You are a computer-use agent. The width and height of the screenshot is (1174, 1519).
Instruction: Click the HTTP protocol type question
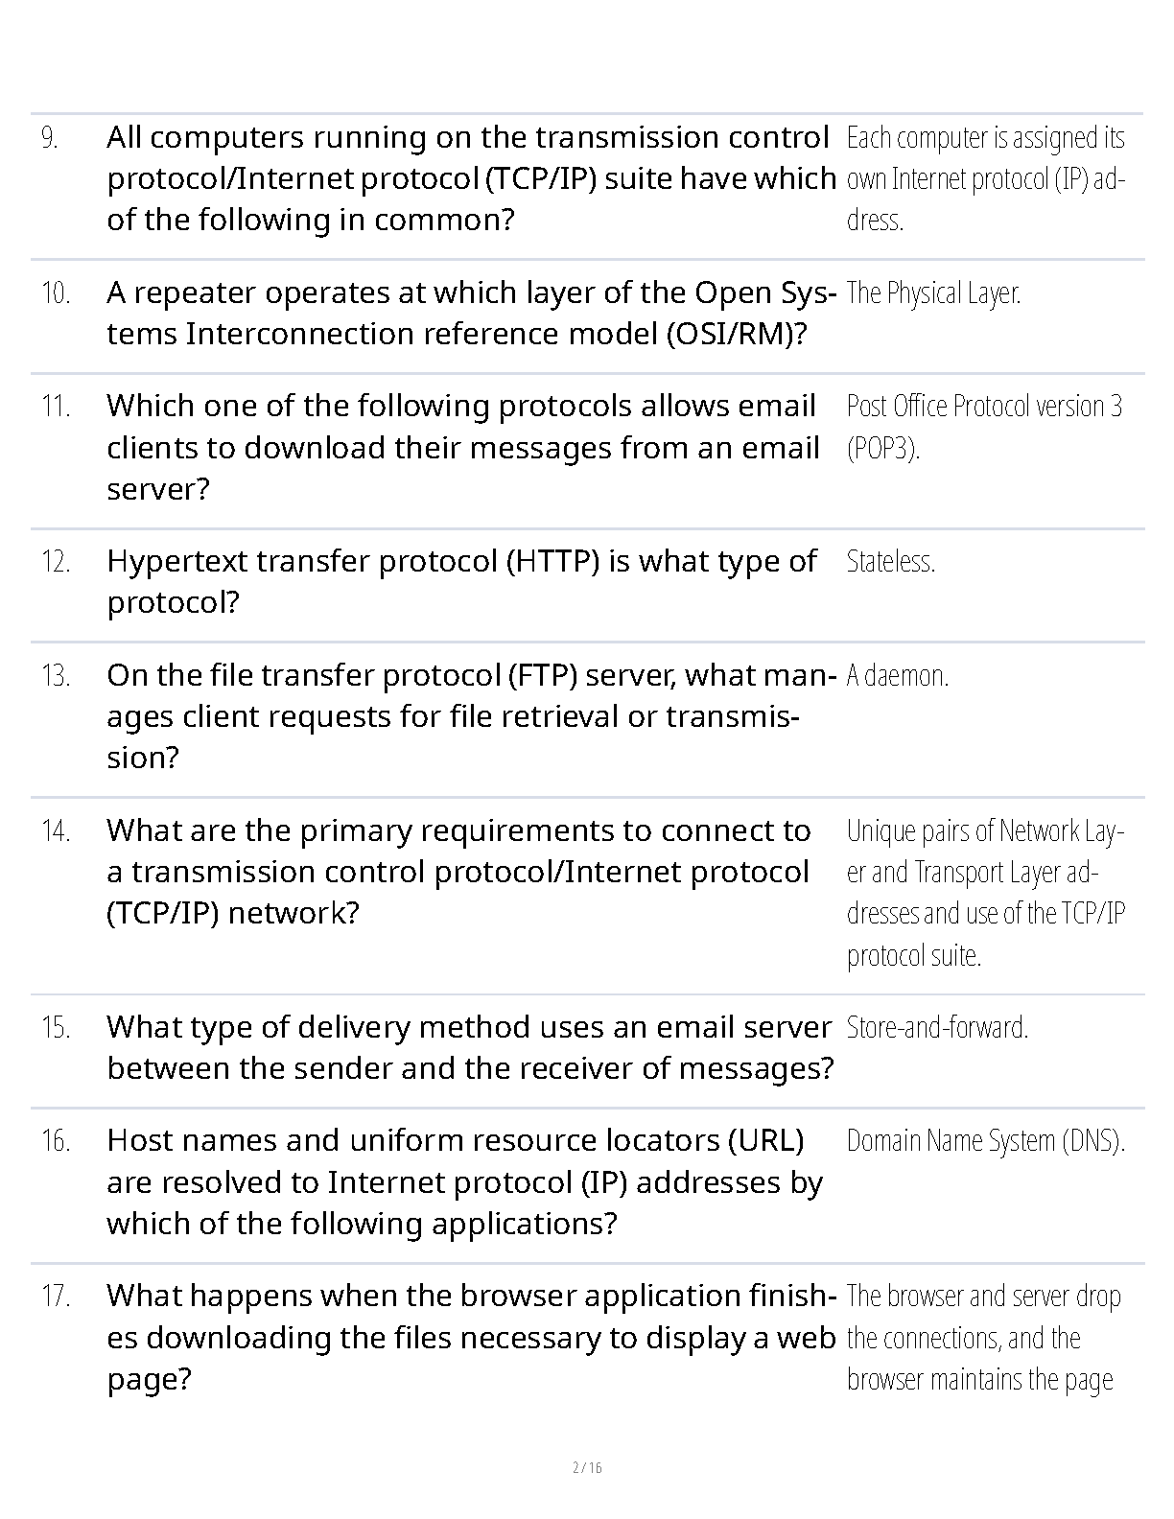pyautogui.click(x=461, y=581)
